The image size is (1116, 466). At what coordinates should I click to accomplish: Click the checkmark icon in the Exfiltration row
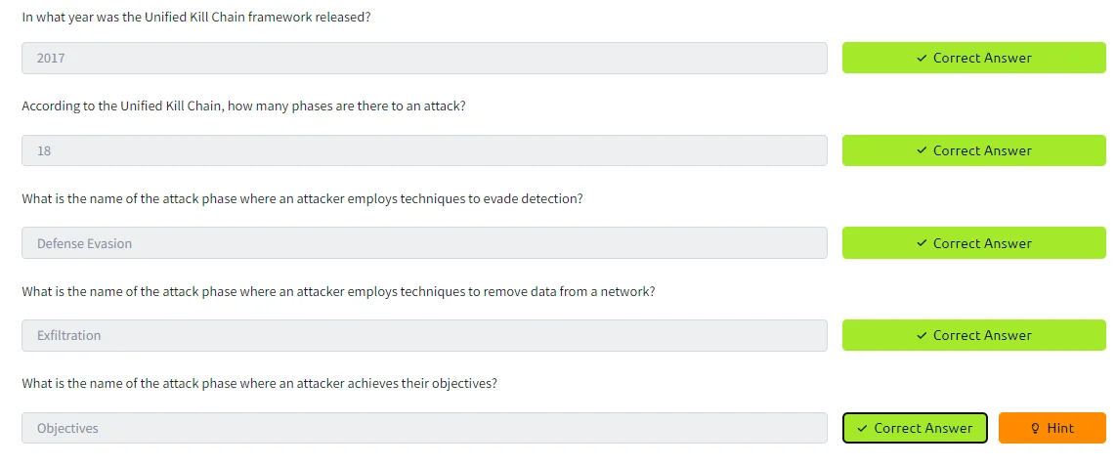coord(922,336)
